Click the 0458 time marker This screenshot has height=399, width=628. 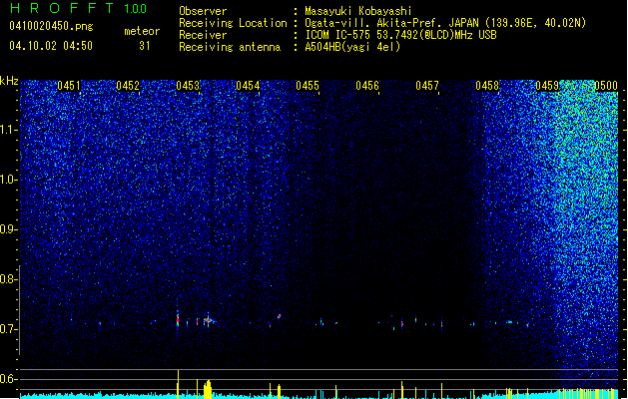pos(487,86)
